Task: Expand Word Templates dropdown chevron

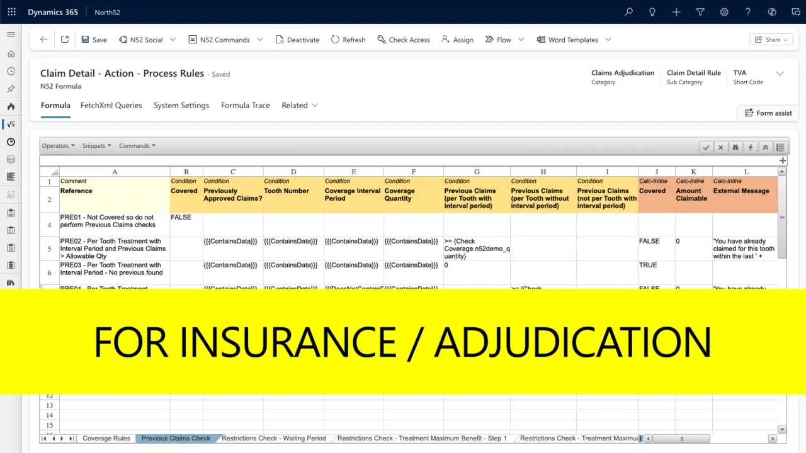Action: (608, 40)
